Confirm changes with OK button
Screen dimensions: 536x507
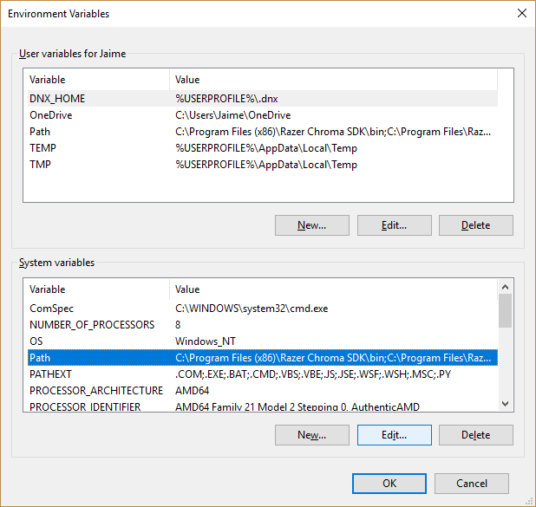tap(389, 484)
